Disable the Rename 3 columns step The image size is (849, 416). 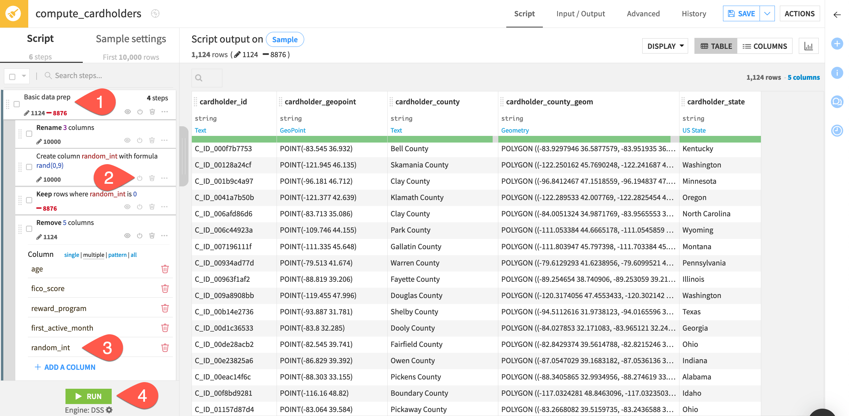pyautogui.click(x=139, y=140)
